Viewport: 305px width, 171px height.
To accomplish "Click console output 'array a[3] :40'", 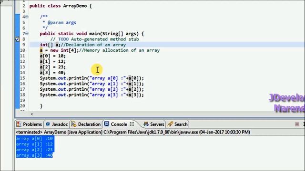I will (x=34, y=155).
